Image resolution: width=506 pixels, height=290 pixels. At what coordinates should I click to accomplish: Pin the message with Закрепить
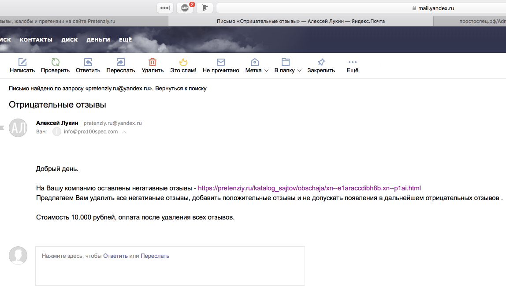(x=321, y=62)
